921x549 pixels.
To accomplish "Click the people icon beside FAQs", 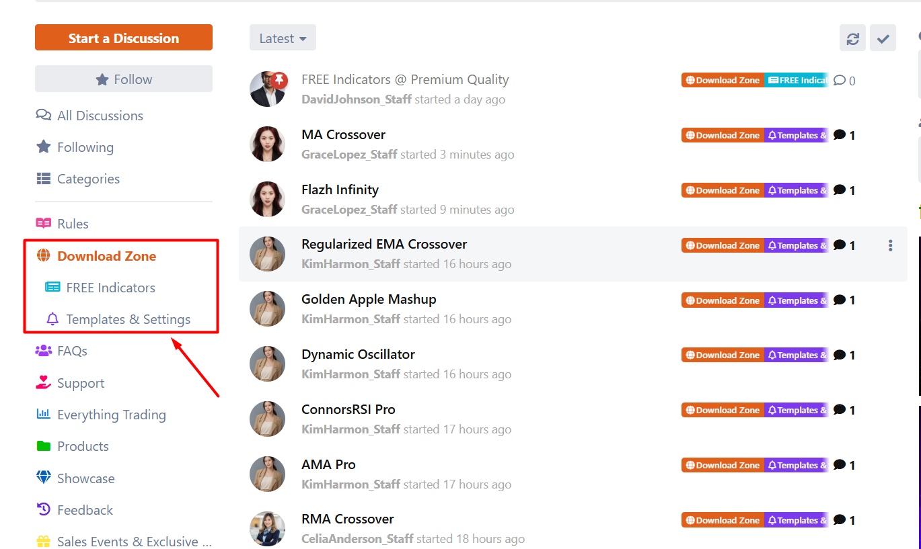I will click(x=44, y=351).
